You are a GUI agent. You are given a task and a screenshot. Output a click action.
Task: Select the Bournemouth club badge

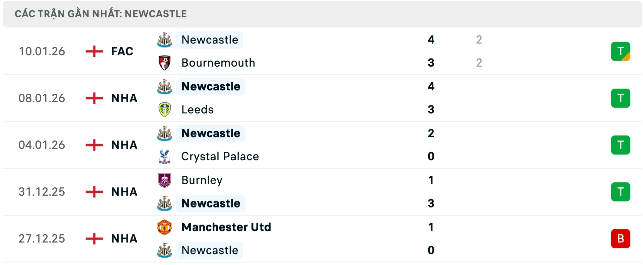pyautogui.click(x=165, y=63)
